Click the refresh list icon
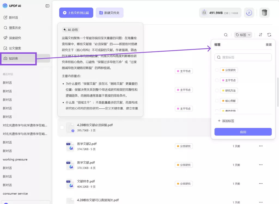This screenshot has height=204, width=279. point(269,35)
